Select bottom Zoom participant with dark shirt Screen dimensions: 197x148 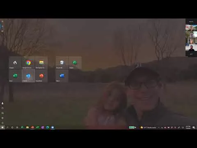coord(191,48)
